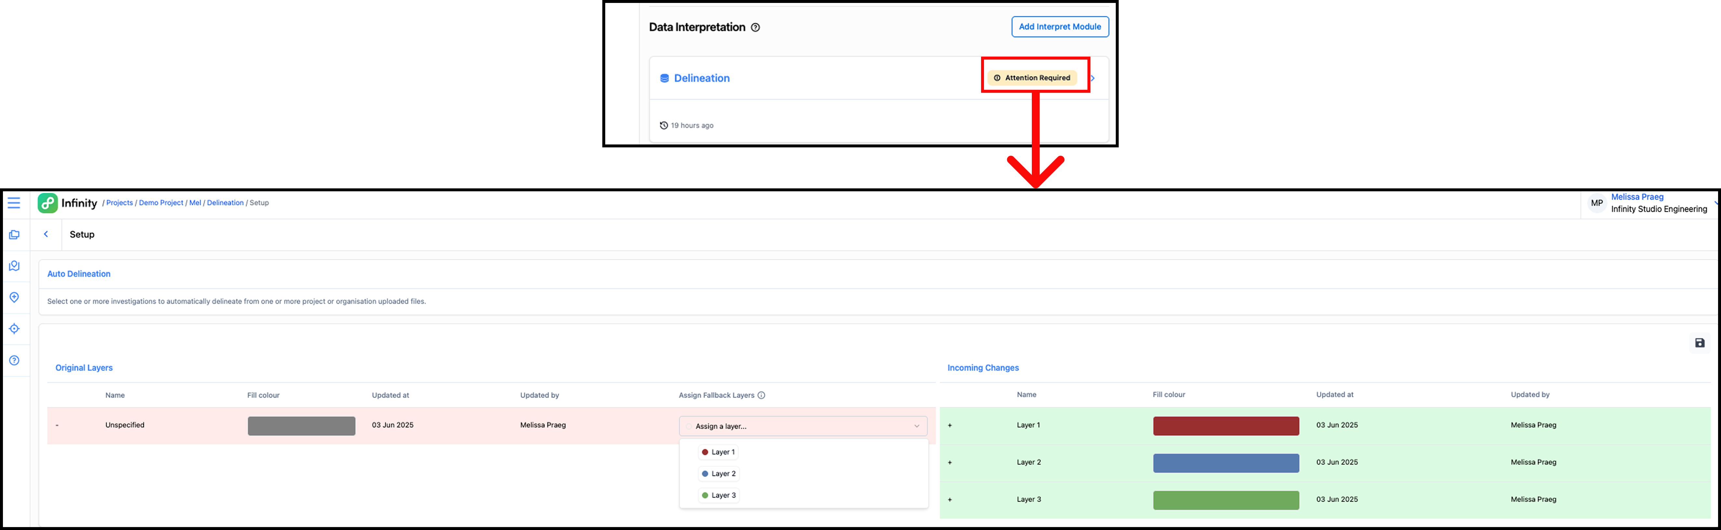Image resolution: width=1721 pixels, height=530 pixels.
Task: Open the help question-mark icon in sidebar
Action: point(14,360)
